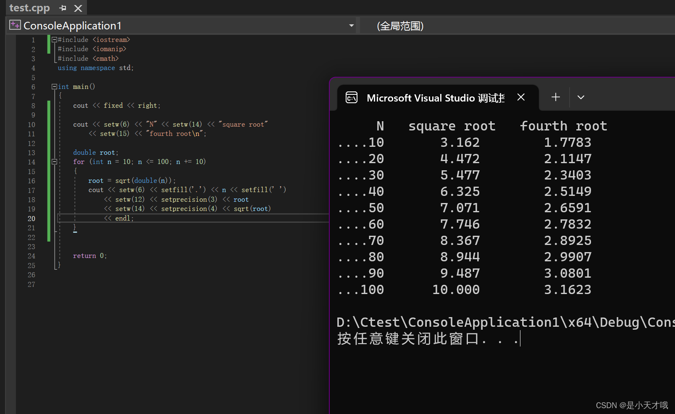Open the ConsoleApplication1 navigation dropdown
This screenshot has width=675, height=414.
pos(351,25)
